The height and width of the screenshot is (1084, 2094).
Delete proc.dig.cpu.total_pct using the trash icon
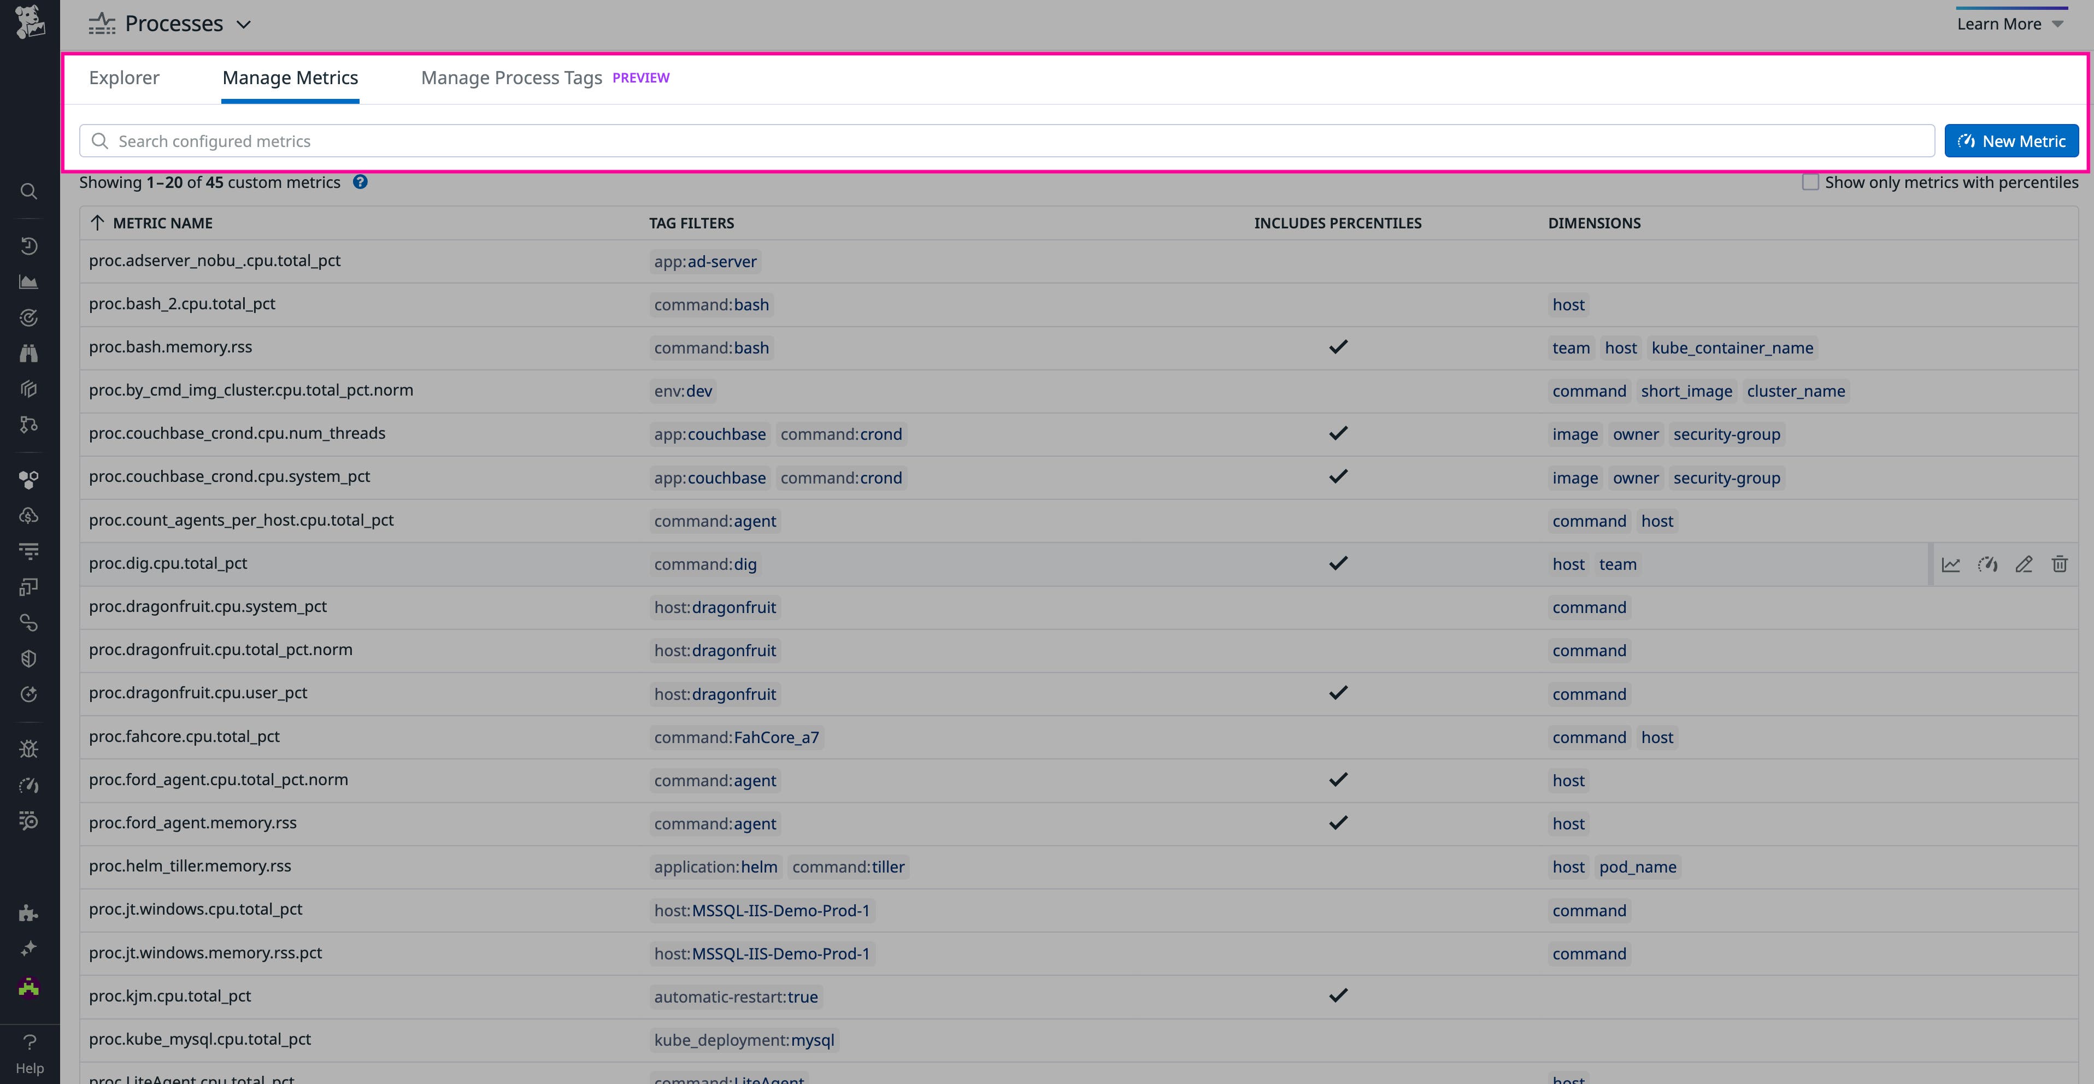click(2060, 564)
